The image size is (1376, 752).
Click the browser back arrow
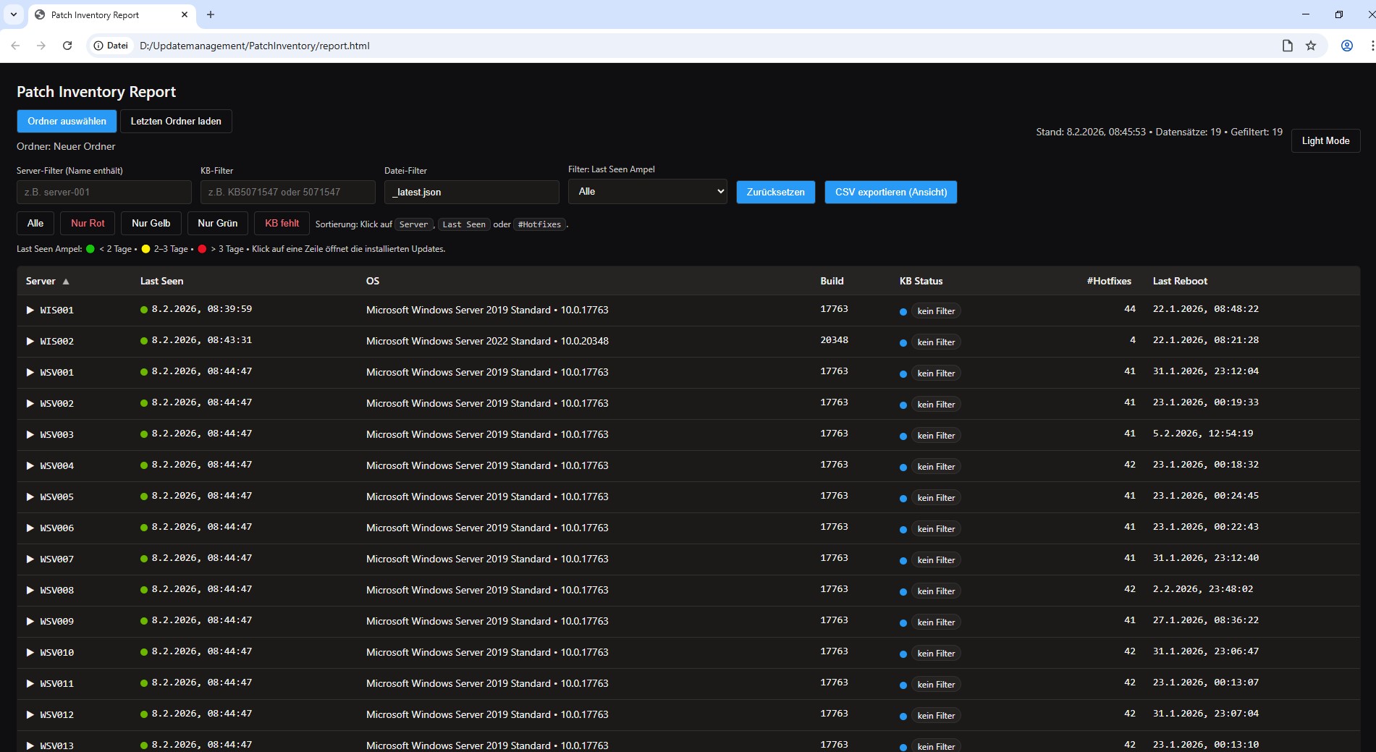tap(15, 46)
